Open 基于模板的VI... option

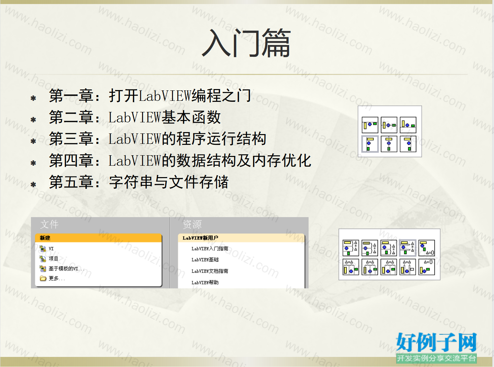pos(62,269)
